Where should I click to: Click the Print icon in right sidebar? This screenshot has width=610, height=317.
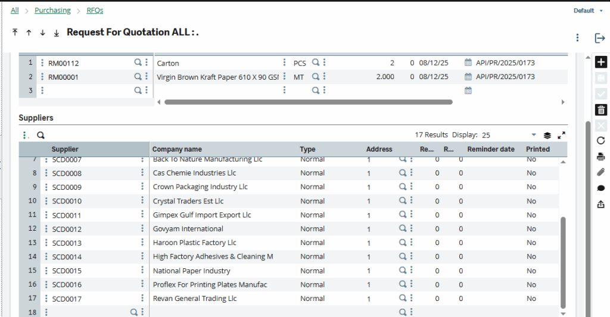[600, 156]
